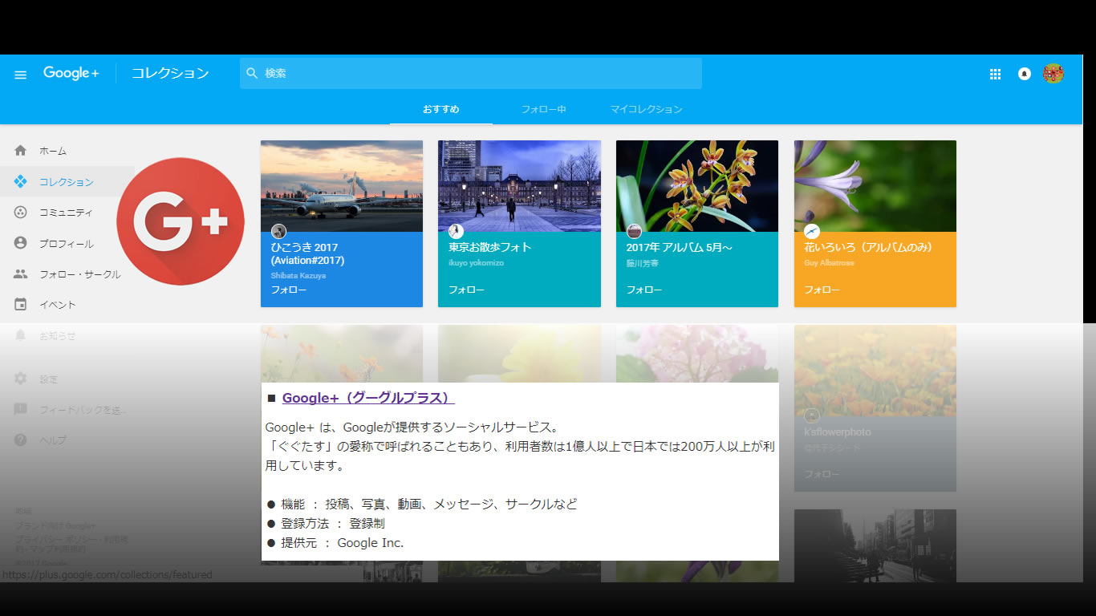The height and width of the screenshot is (616, 1096).
Task: Click owner avatar on 2017年 アルバム card
Action: [634, 231]
